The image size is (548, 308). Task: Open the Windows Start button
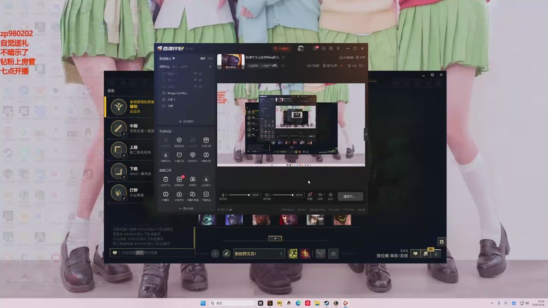point(203,303)
